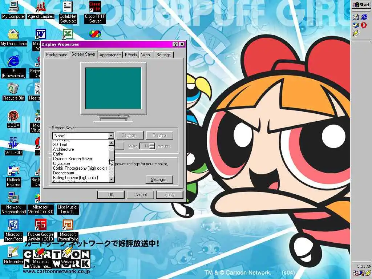The image size is (372, 279).
Task: Launch the Fucker Google Antivirus 2010 icon
Action: 41,231
